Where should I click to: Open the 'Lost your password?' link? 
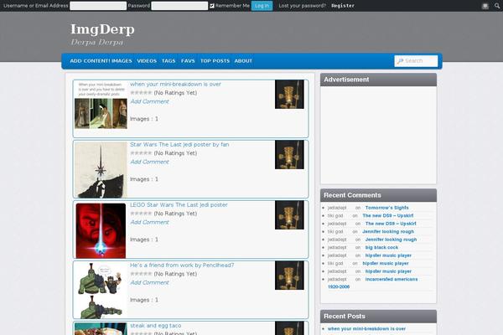tap(302, 6)
